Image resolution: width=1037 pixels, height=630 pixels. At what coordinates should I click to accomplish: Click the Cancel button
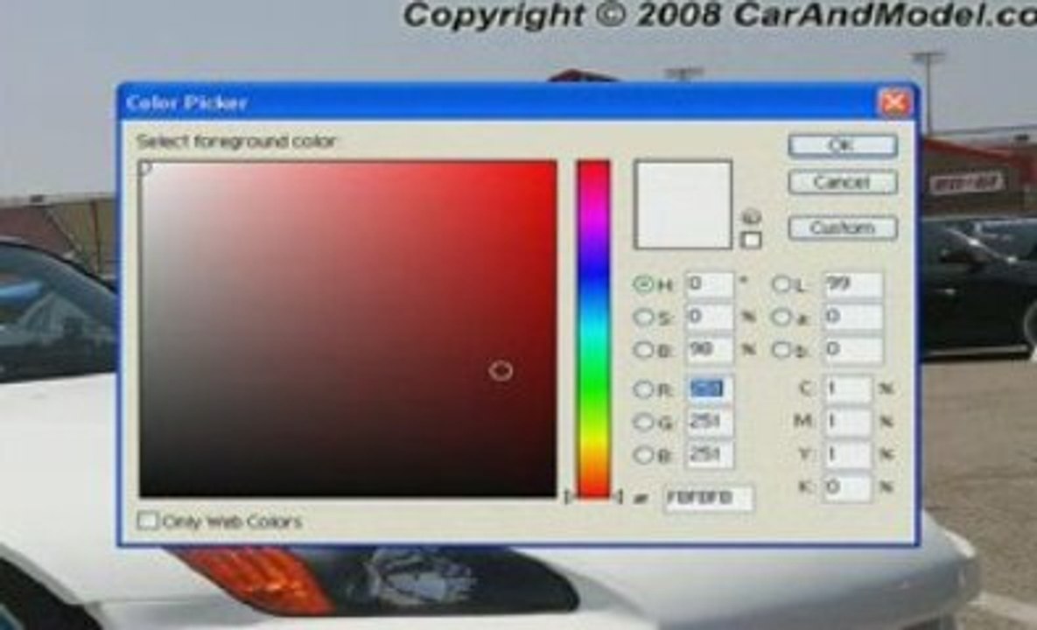click(x=843, y=182)
